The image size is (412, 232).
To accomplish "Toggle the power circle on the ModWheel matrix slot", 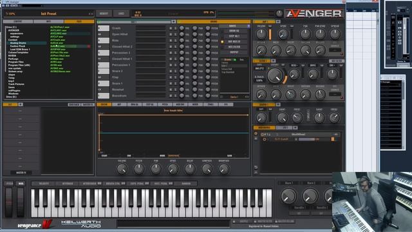I will coord(262,135).
